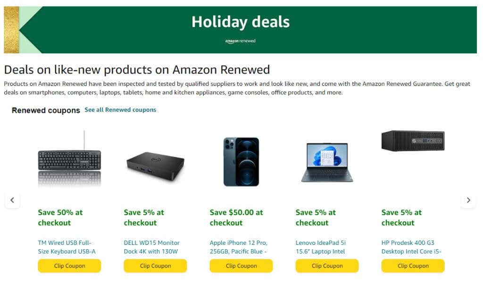This screenshot has width=483, height=285.
Task: Clip coupon for Apple iPhone 12 Pro
Action: (x=241, y=266)
